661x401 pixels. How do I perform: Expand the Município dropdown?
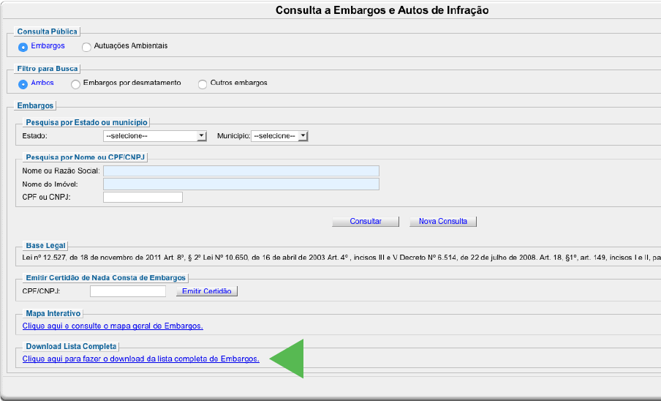point(279,136)
